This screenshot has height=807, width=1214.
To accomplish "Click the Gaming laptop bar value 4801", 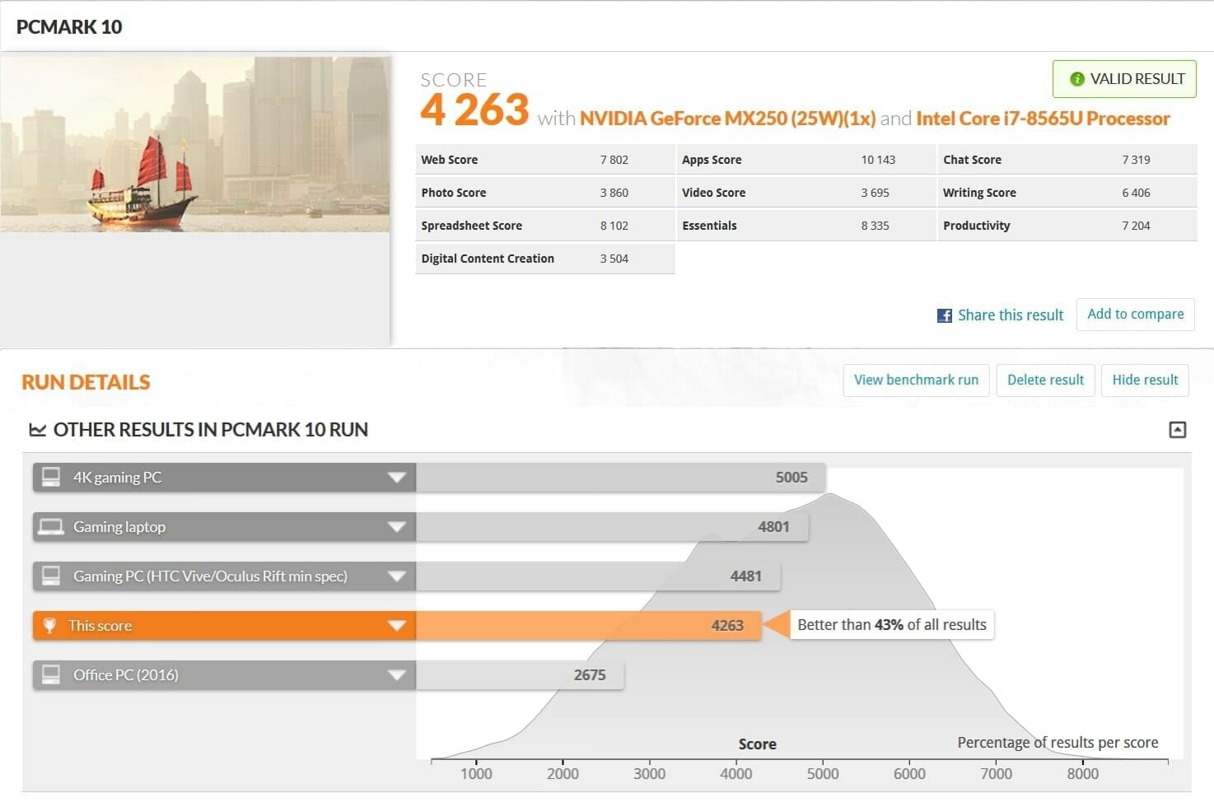I will [773, 527].
